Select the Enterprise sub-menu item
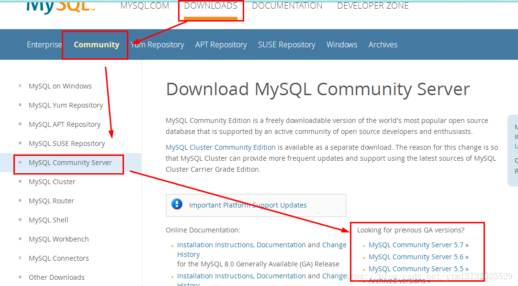518x286 pixels. (x=44, y=44)
